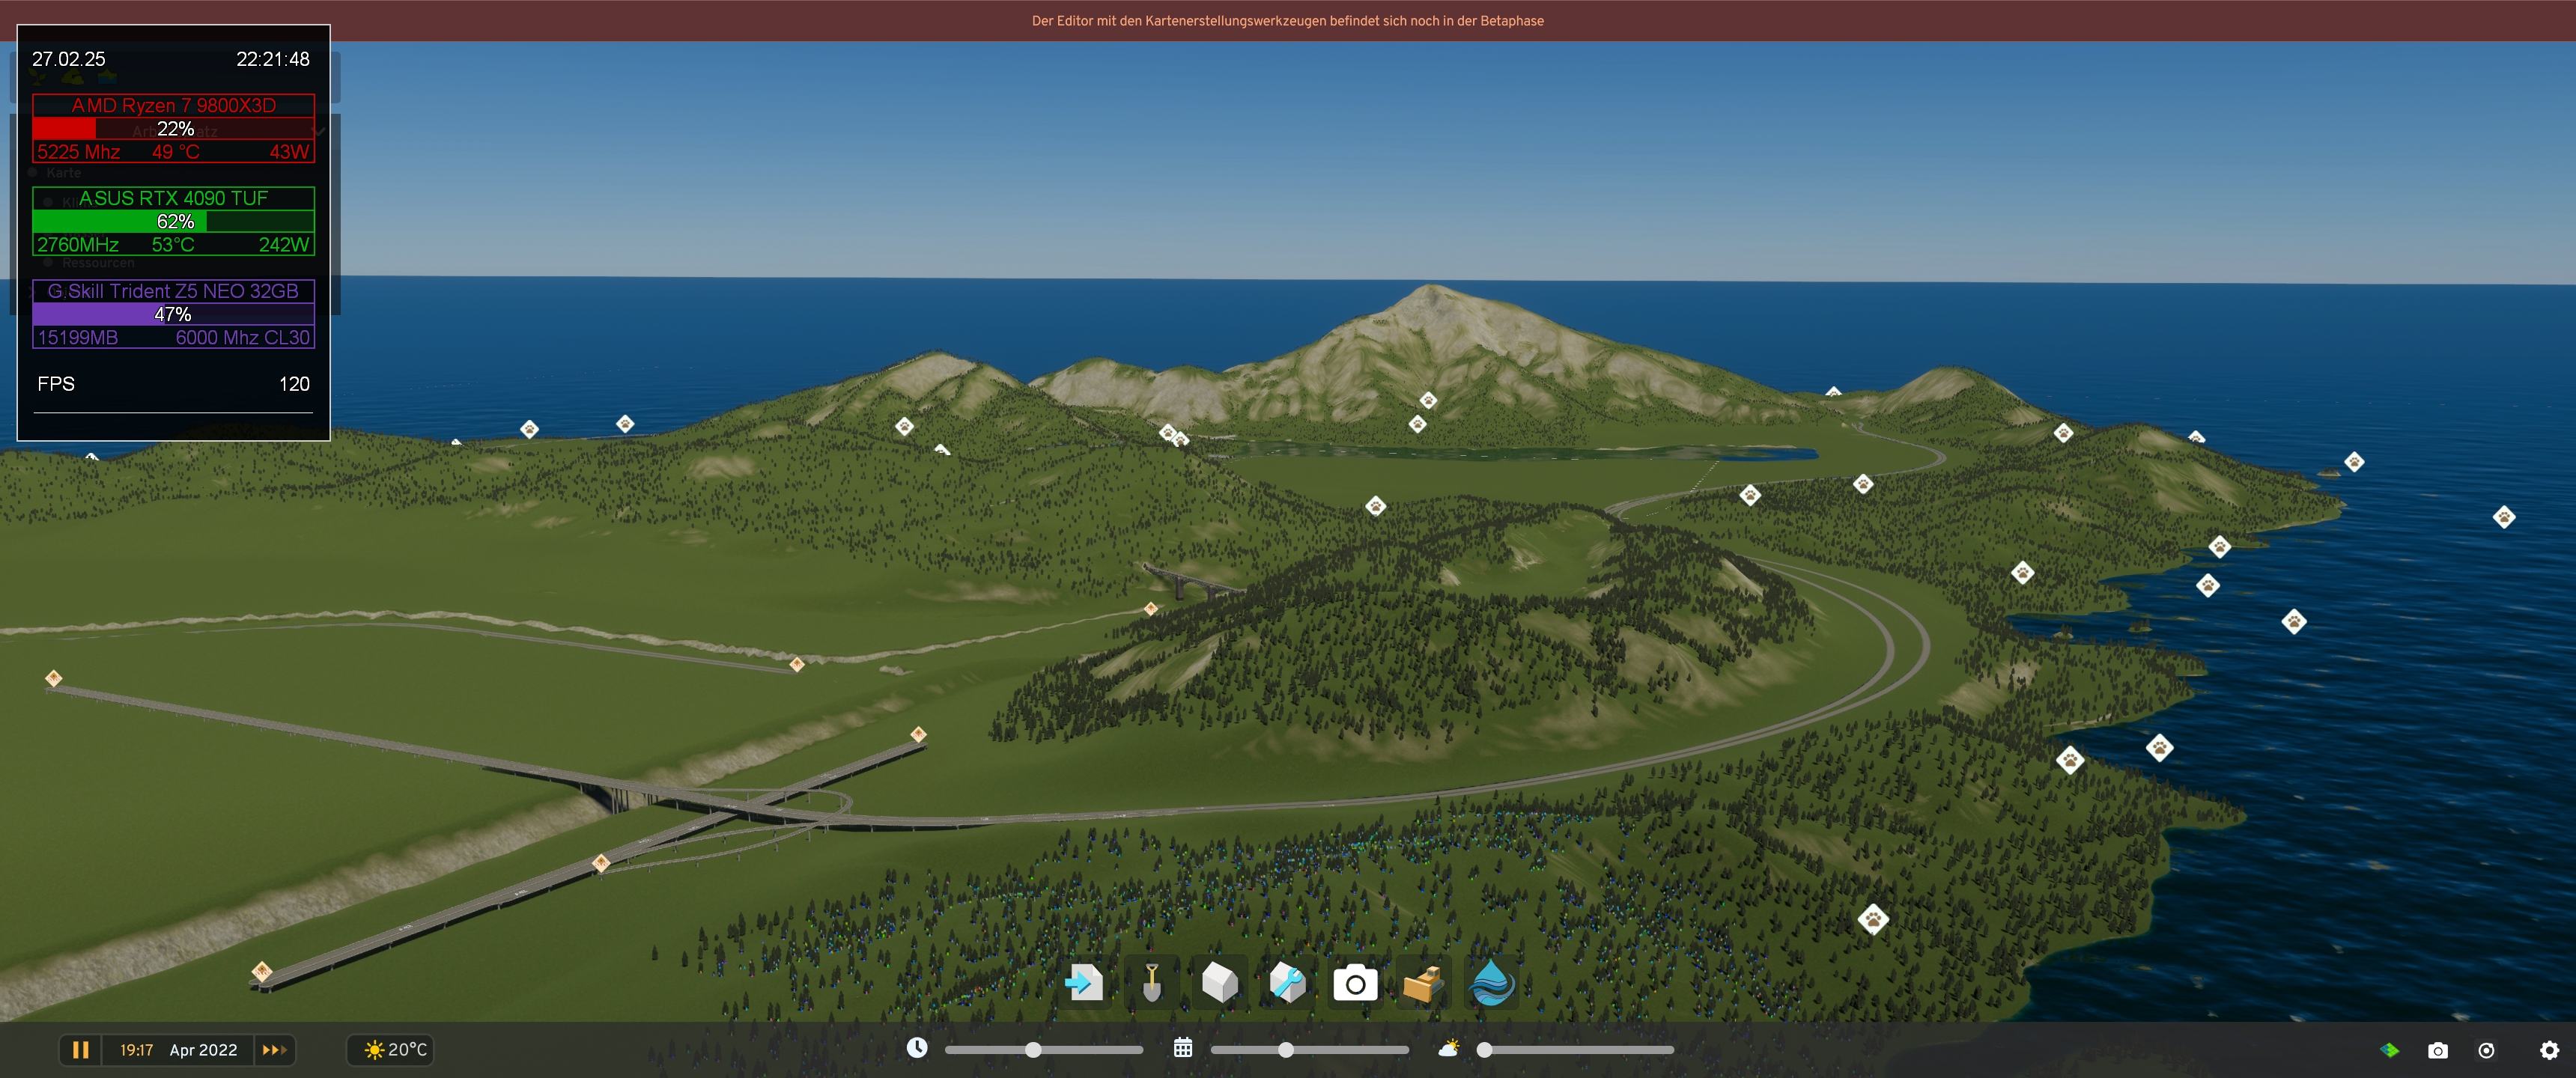The height and width of the screenshot is (1078, 2576).
Task: Open photo mode camera in bottom-right bar
Action: coord(2438,1050)
